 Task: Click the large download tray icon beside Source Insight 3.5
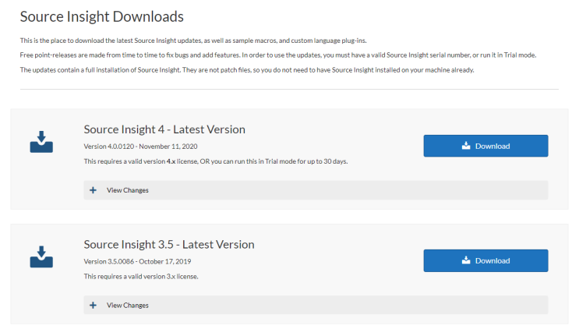(x=41, y=256)
